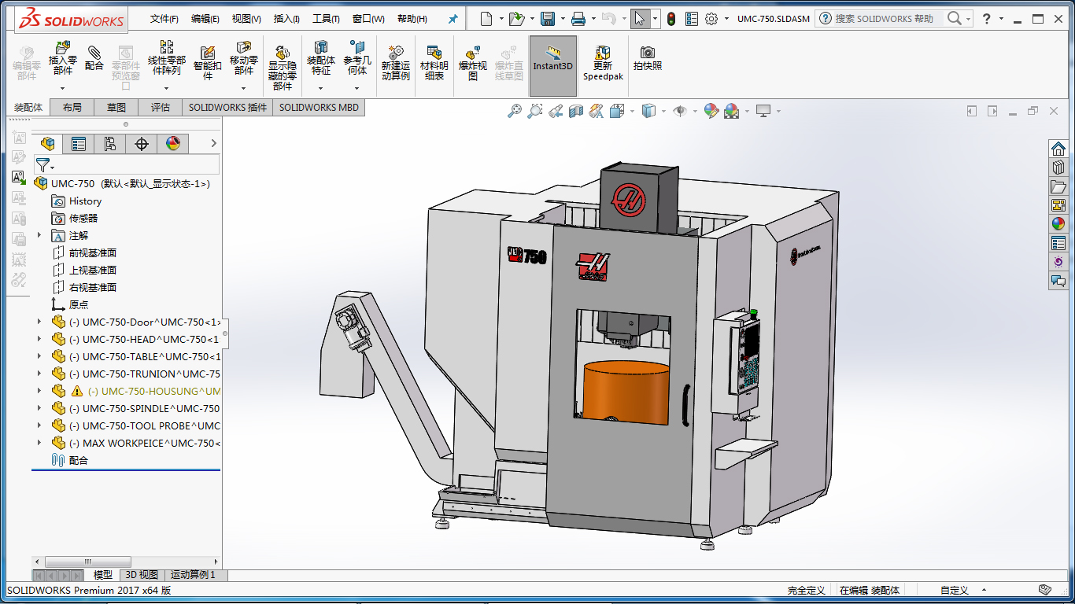Toggle the Hide/Show Items eye icon
This screenshot has width=1075, height=604.
click(x=679, y=112)
